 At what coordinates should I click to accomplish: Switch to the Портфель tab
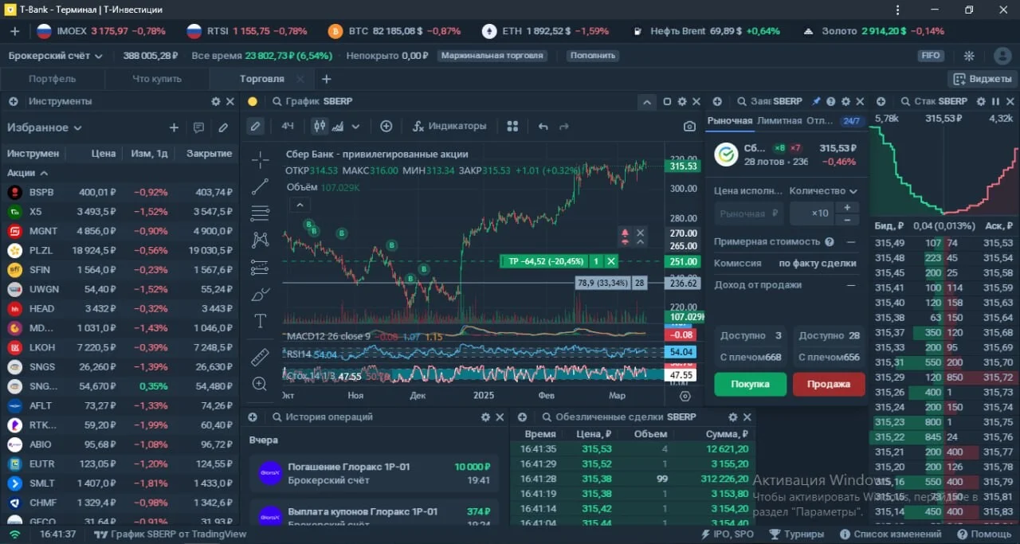(53, 79)
